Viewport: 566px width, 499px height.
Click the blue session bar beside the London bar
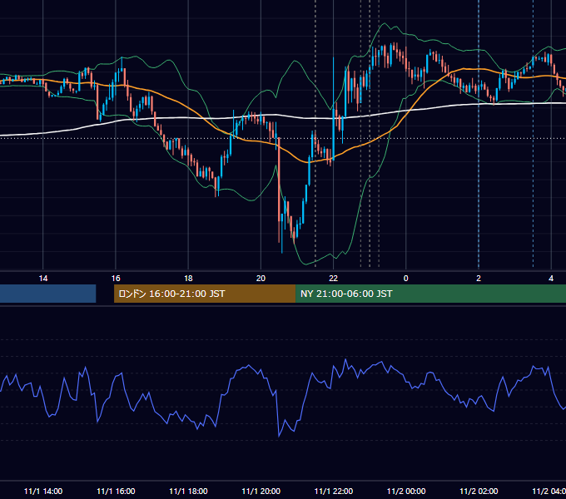click(47, 294)
